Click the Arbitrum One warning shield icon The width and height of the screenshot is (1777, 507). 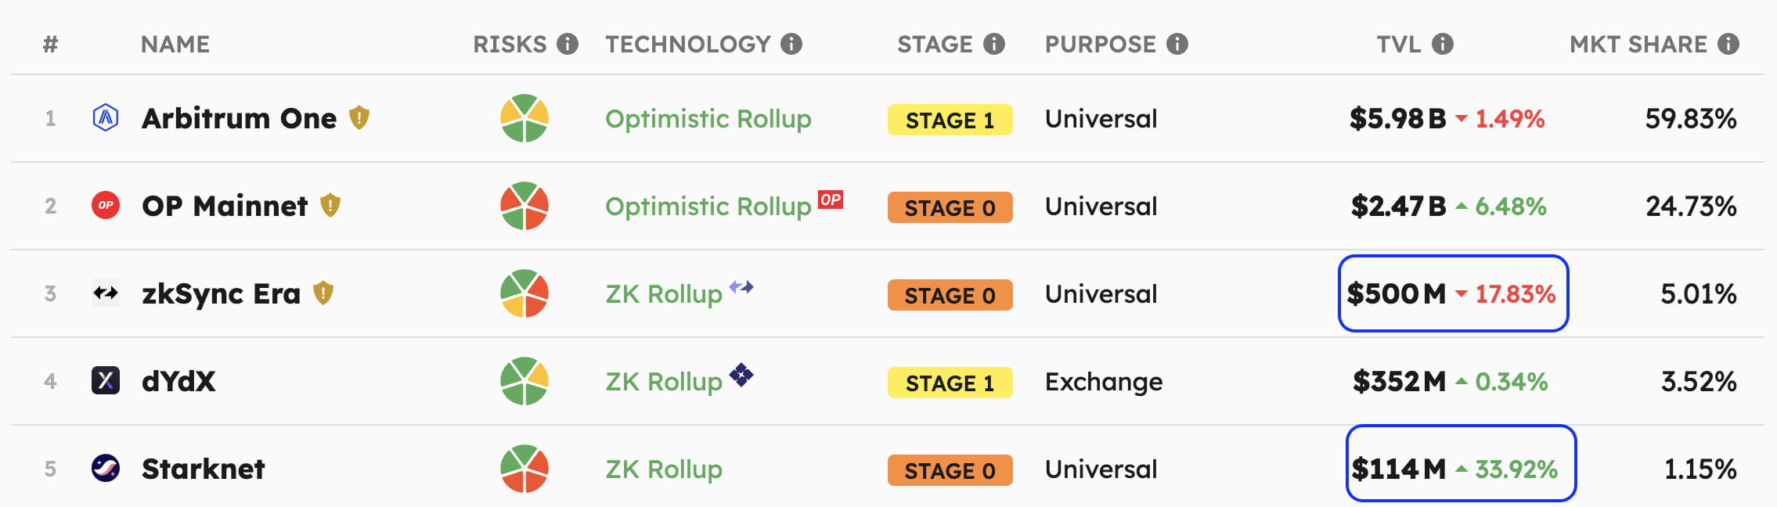tap(359, 118)
